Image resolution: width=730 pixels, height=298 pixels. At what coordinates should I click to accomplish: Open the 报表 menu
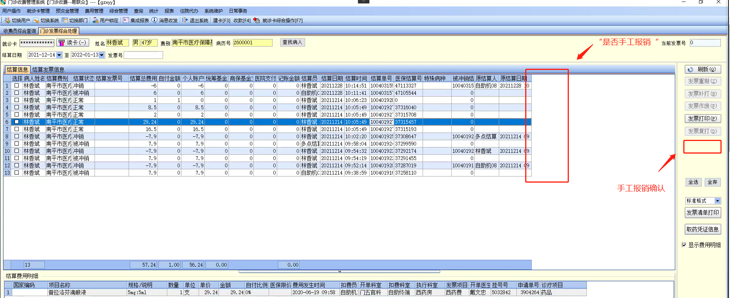point(169,11)
